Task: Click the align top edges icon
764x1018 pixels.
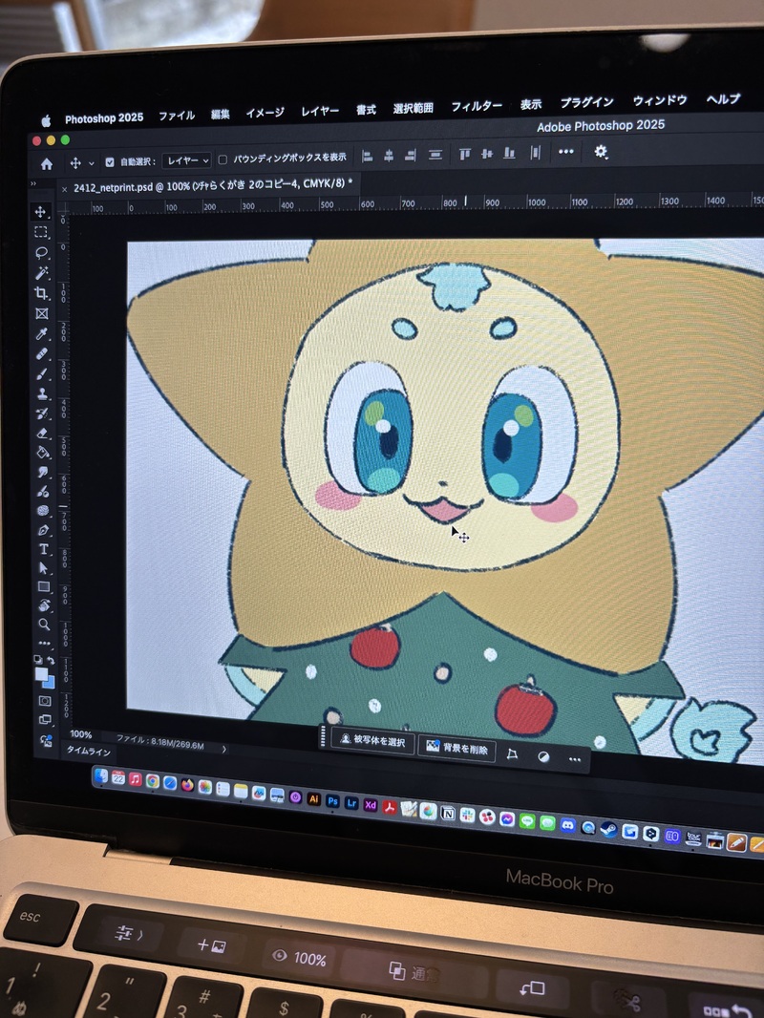Action: tap(464, 155)
